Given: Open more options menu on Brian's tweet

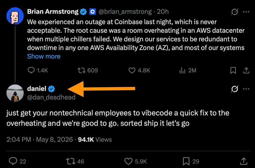Looking at the screenshot, I should point(246,12).
